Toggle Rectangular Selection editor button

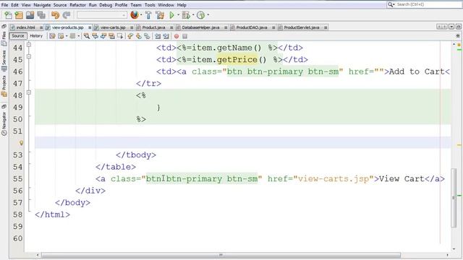coord(119,36)
